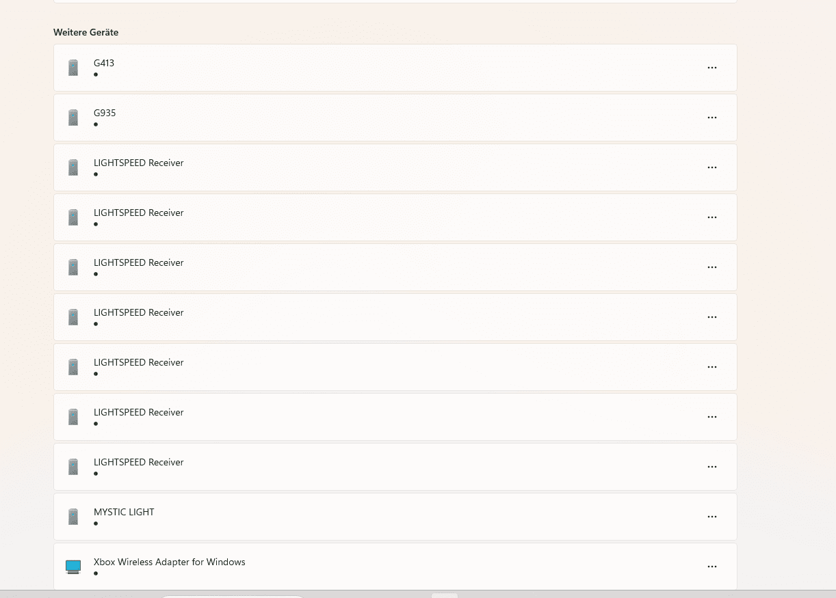The image size is (836, 598).
Task: Open more options for G935
Action: (712, 118)
